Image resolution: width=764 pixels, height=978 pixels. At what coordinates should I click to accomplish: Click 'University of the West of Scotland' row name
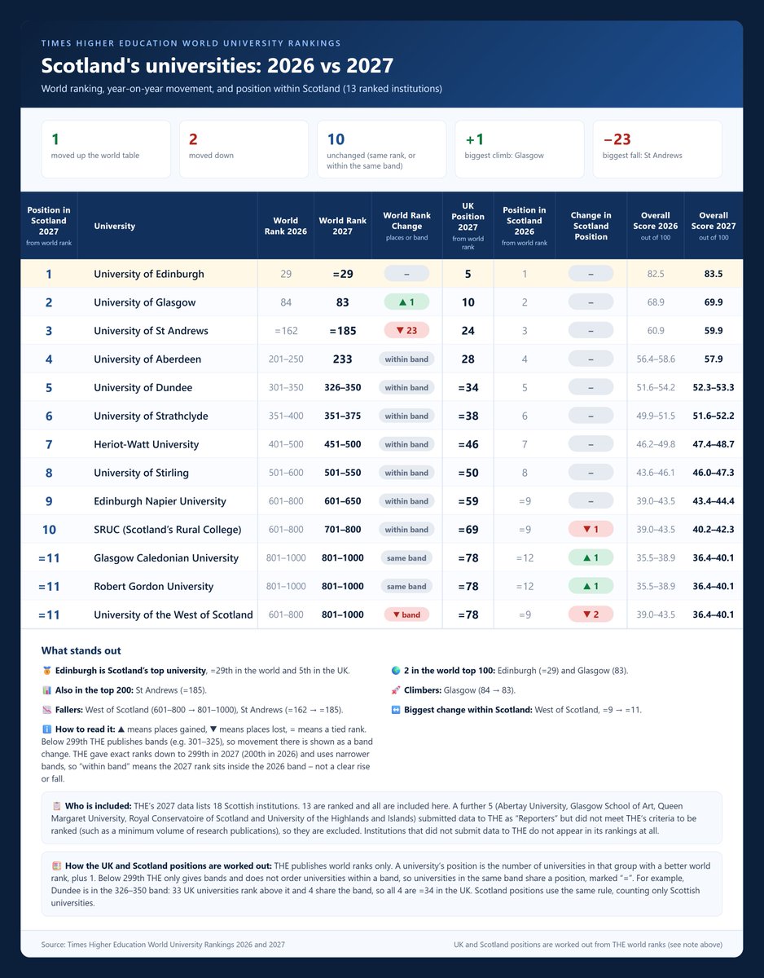173,615
